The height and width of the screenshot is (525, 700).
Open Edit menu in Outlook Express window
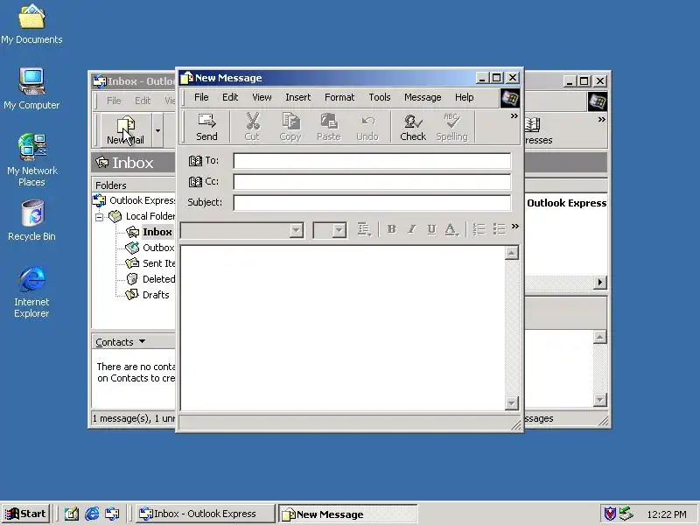click(x=143, y=101)
